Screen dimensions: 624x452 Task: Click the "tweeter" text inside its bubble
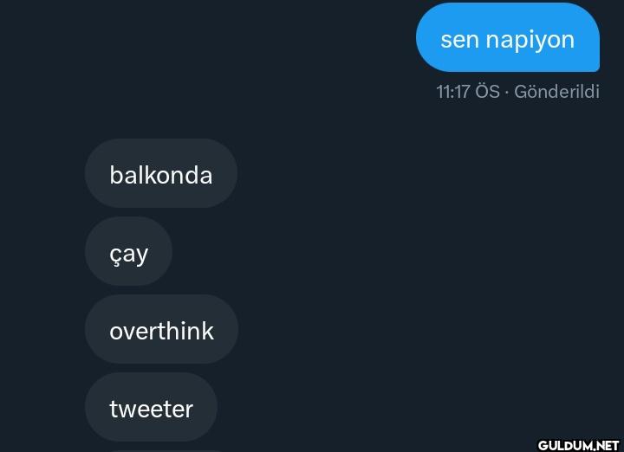tap(151, 409)
